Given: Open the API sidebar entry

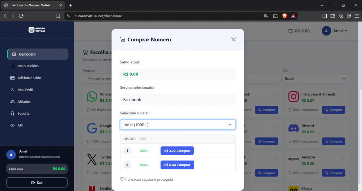Looking at the screenshot, I should tap(16, 126).
